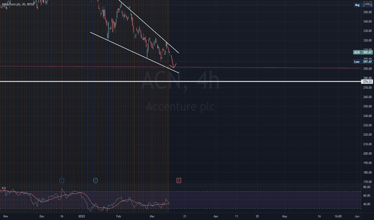Screen dimensions: 374x220
Task: Click the Jun date on time axis
Action: [x=357, y=216]
